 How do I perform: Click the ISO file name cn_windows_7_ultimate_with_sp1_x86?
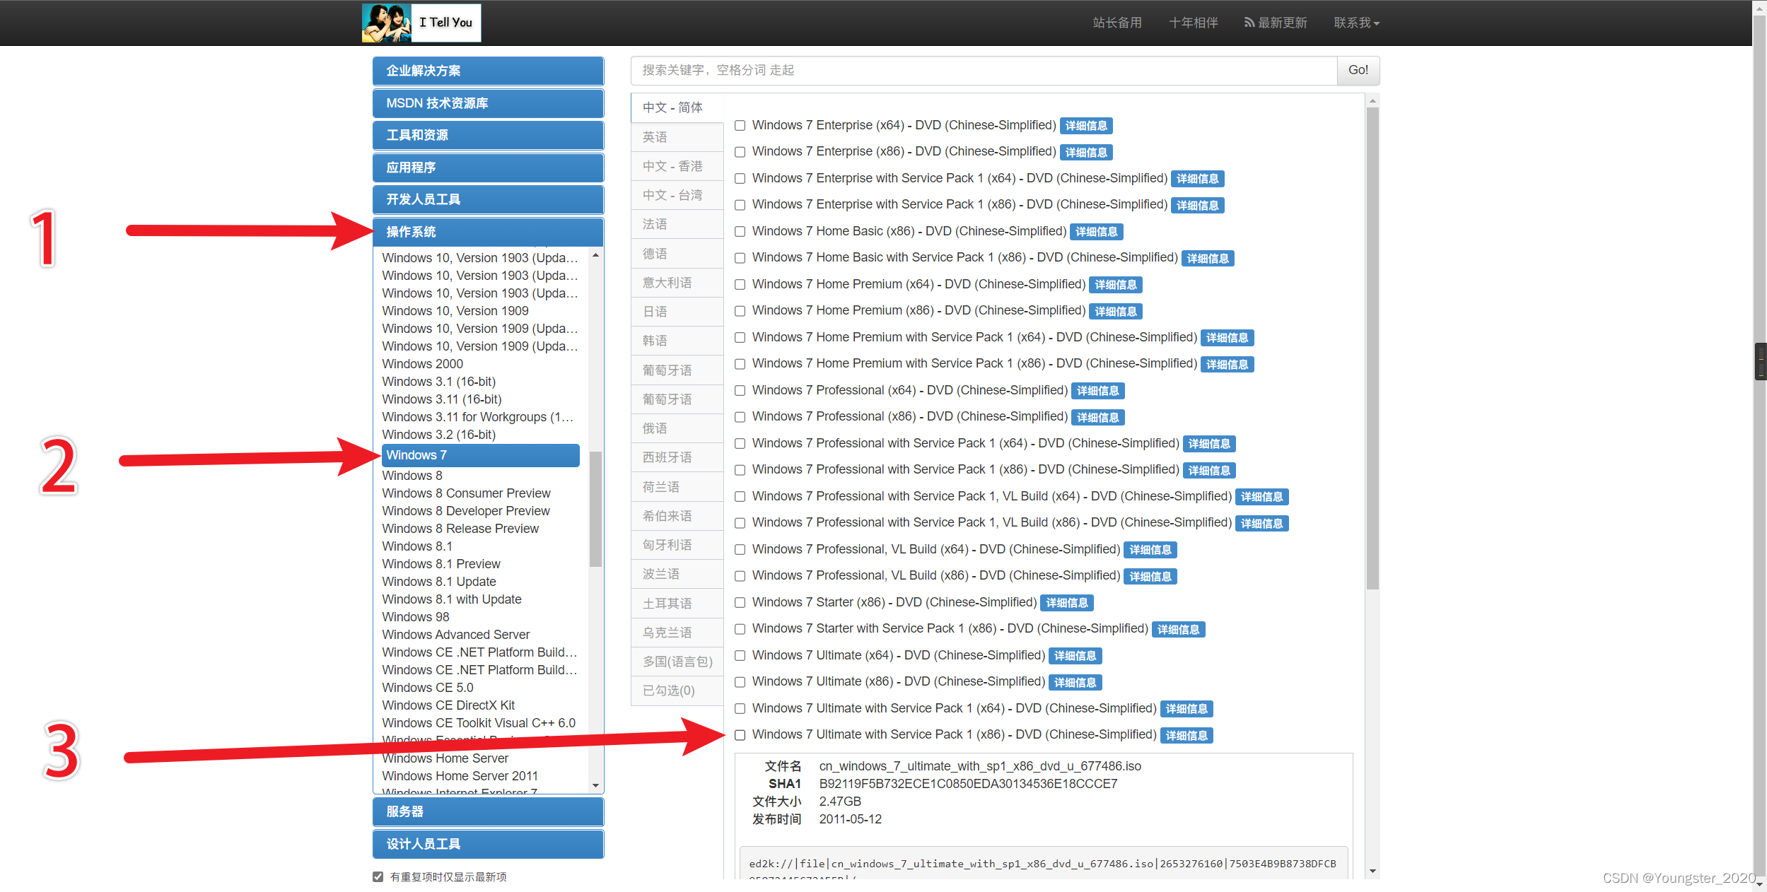pyautogui.click(x=980, y=766)
